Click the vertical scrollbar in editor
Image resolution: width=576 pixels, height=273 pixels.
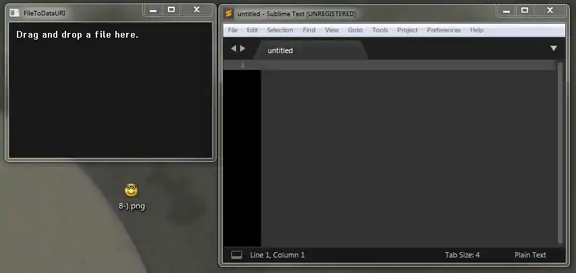[x=560, y=153]
